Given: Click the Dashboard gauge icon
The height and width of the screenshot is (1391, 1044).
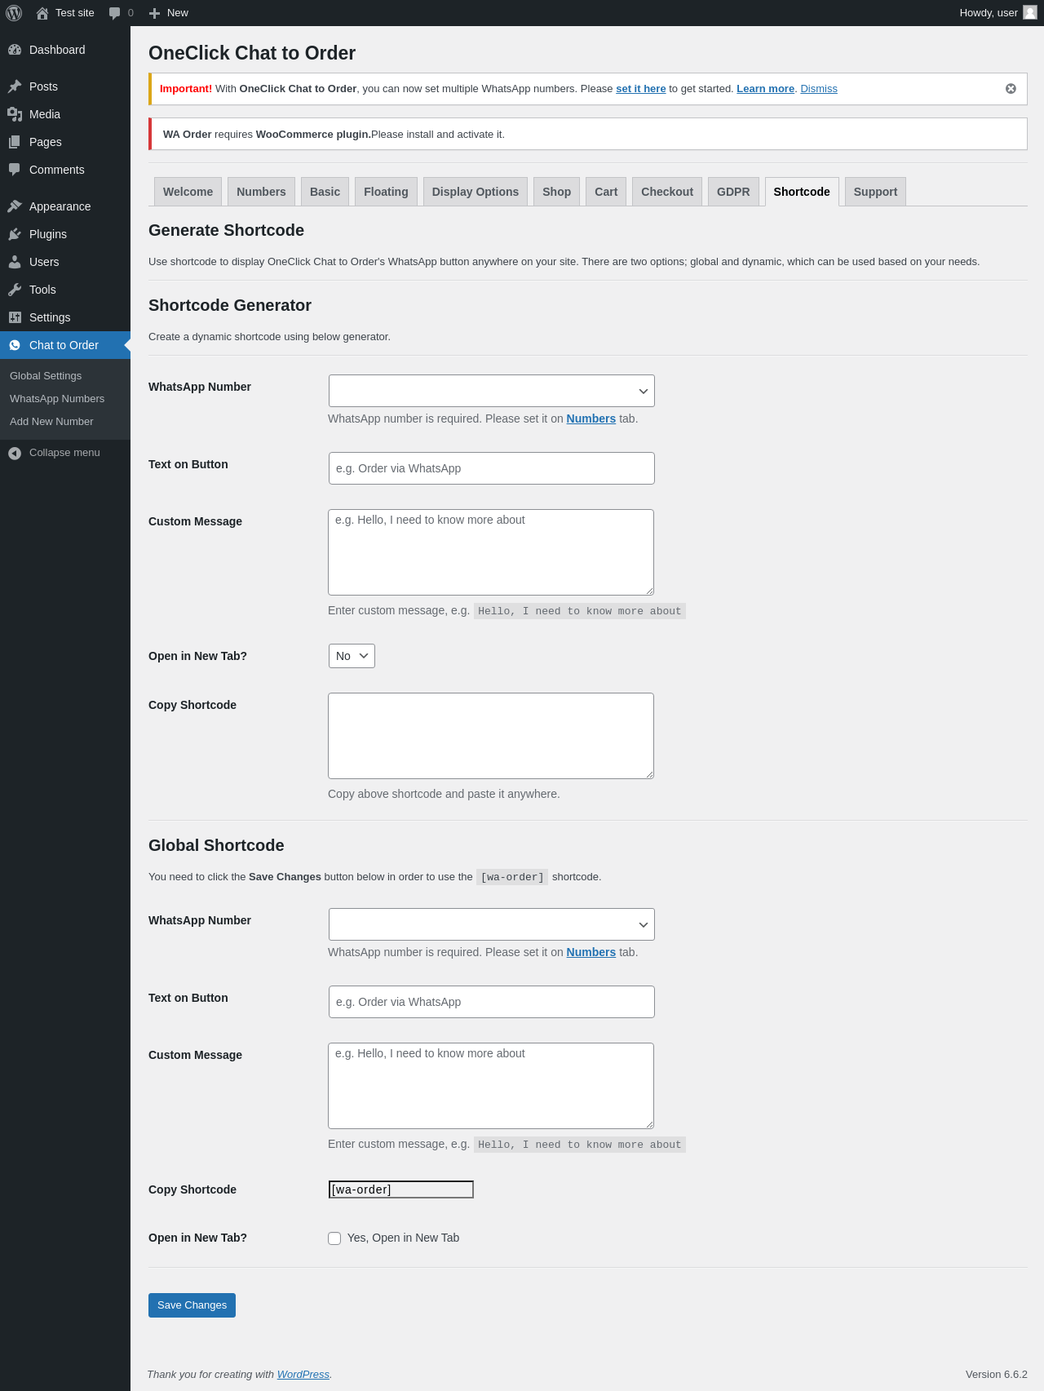Looking at the screenshot, I should click(x=15, y=50).
